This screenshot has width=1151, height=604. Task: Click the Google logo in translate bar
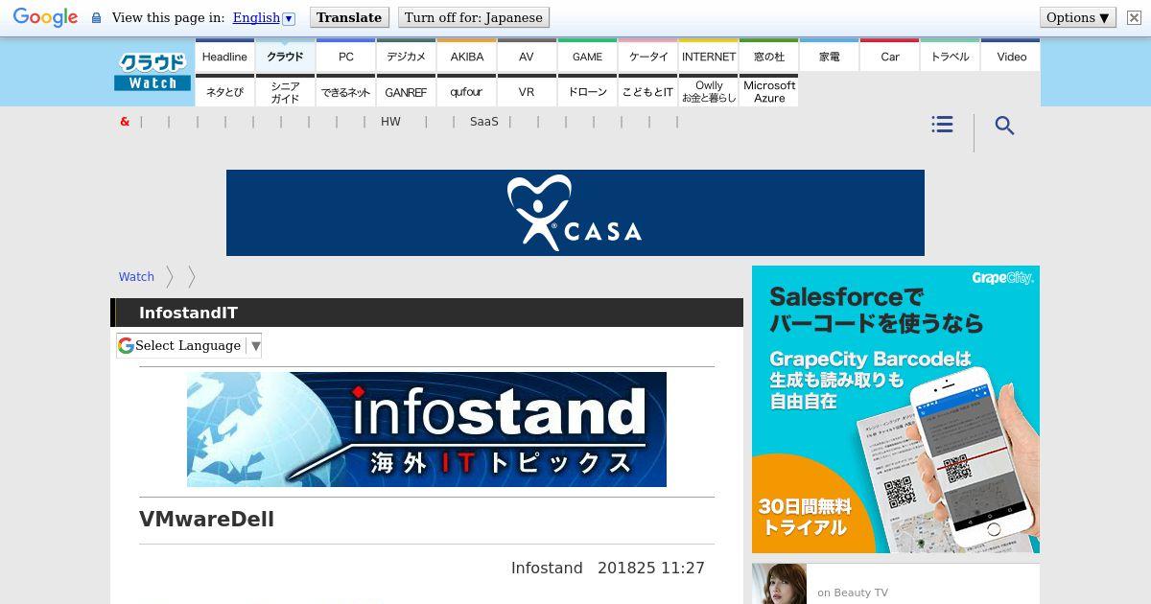click(x=45, y=17)
